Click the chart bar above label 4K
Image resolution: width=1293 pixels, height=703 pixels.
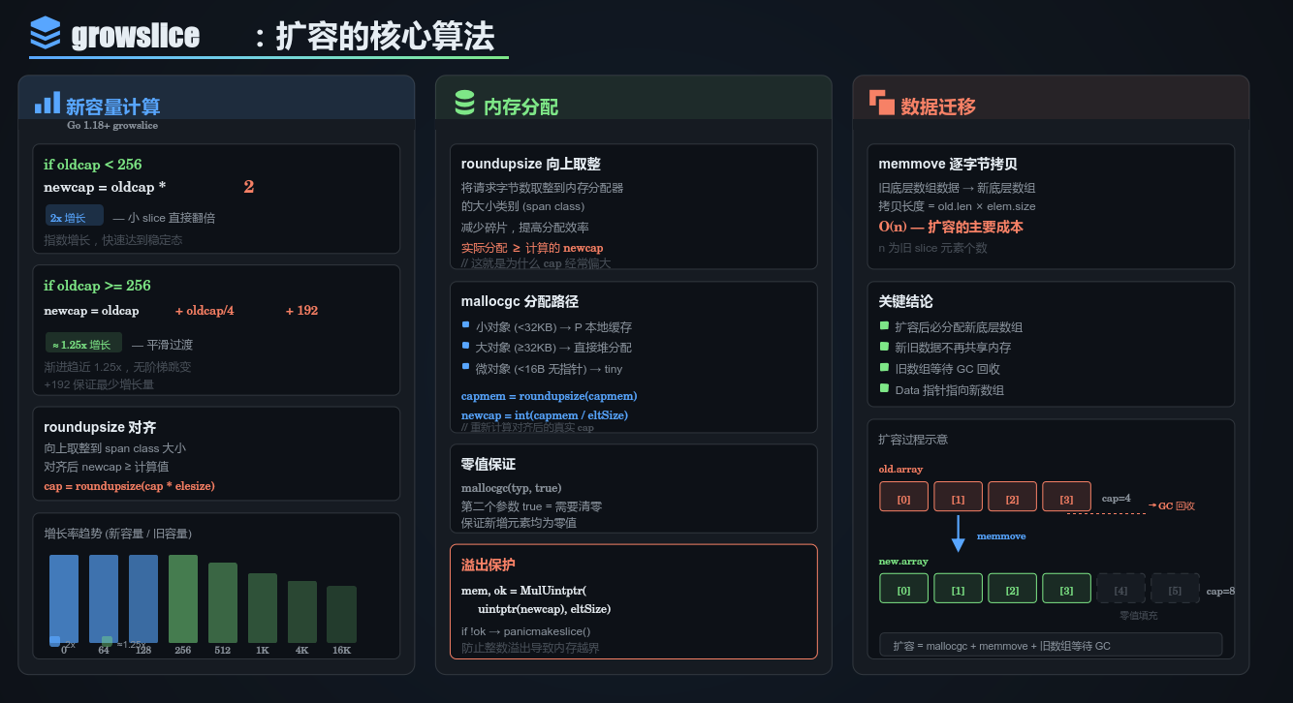[302, 612]
